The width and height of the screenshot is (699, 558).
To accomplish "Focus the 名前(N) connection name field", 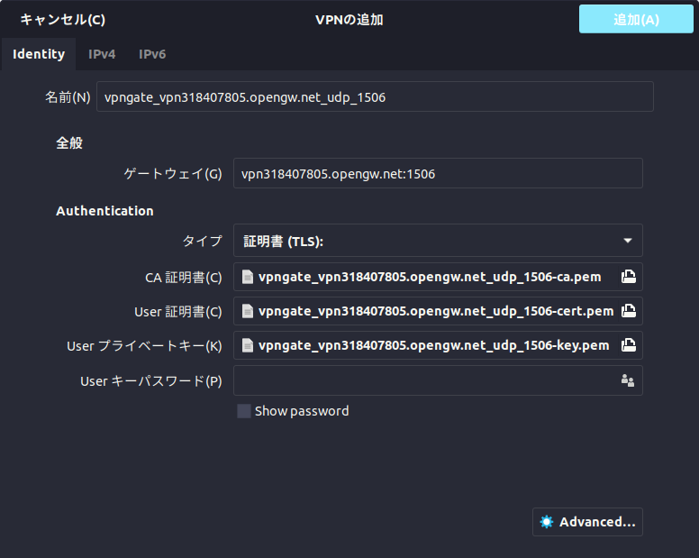I will point(375,96).
